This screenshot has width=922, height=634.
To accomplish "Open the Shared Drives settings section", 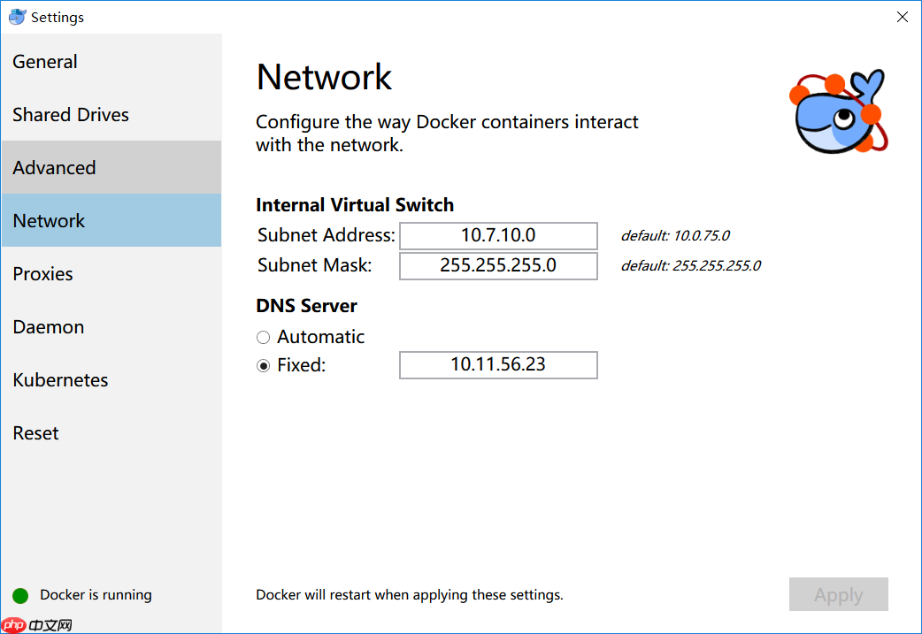I will (x=71, y=114).
